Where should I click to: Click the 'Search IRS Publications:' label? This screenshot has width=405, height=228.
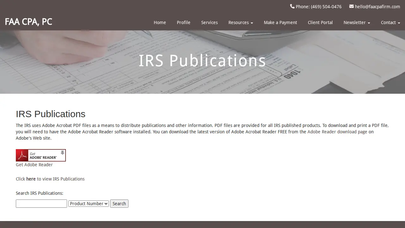coord(40,193)
